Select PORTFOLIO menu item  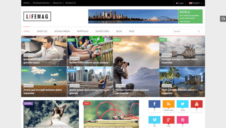[83, 31]
